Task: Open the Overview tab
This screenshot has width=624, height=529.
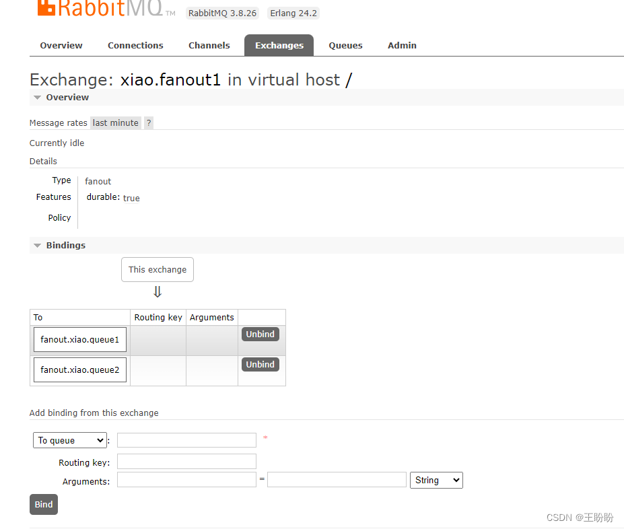Action: coord(61,45)
